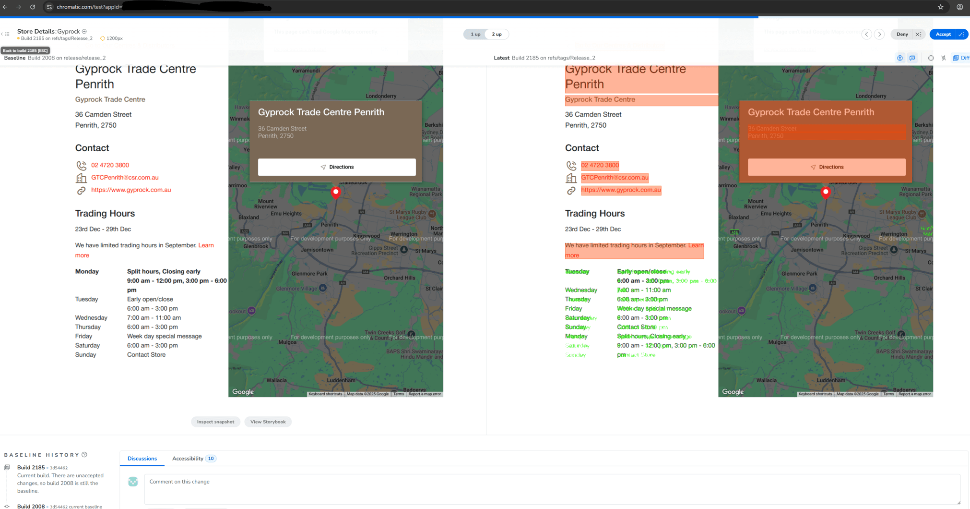Click the story list icon beside Store Details
970x509 pixels.
pyautogui.click(x=7, y=34)
